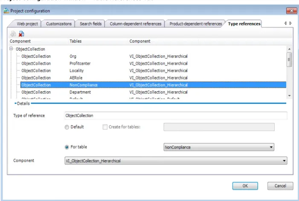The height and width of the screenshot is (201, 299).
Task: Click VI_ObjectCollection_Hierarchical in the Department row
Action: tap(158, 92)
